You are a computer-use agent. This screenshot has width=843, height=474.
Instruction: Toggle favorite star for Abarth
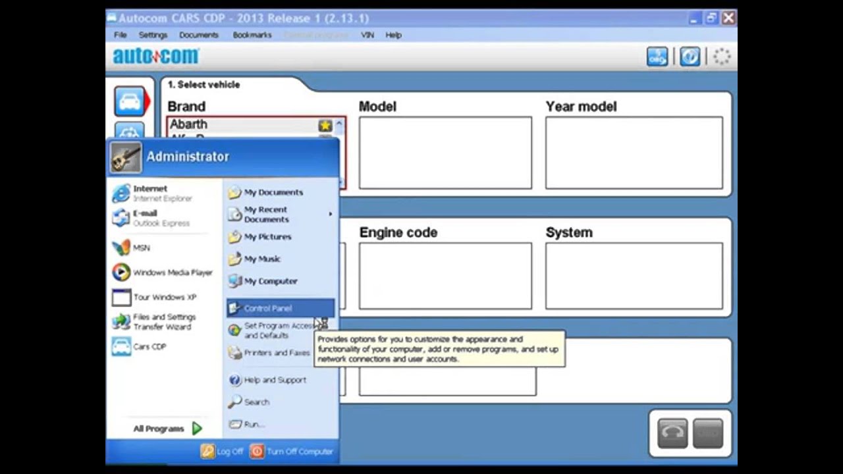(x=325, y=125)
